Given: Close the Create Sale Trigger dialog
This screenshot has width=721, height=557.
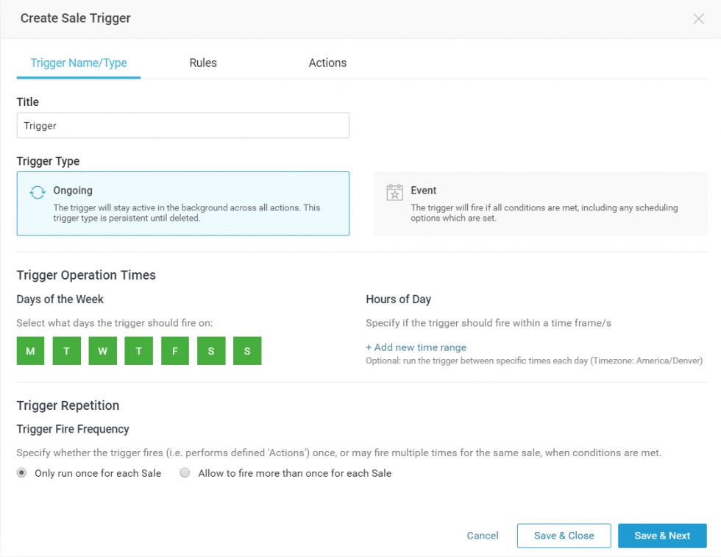Looking at the screenshot, I should click(698, 18).
